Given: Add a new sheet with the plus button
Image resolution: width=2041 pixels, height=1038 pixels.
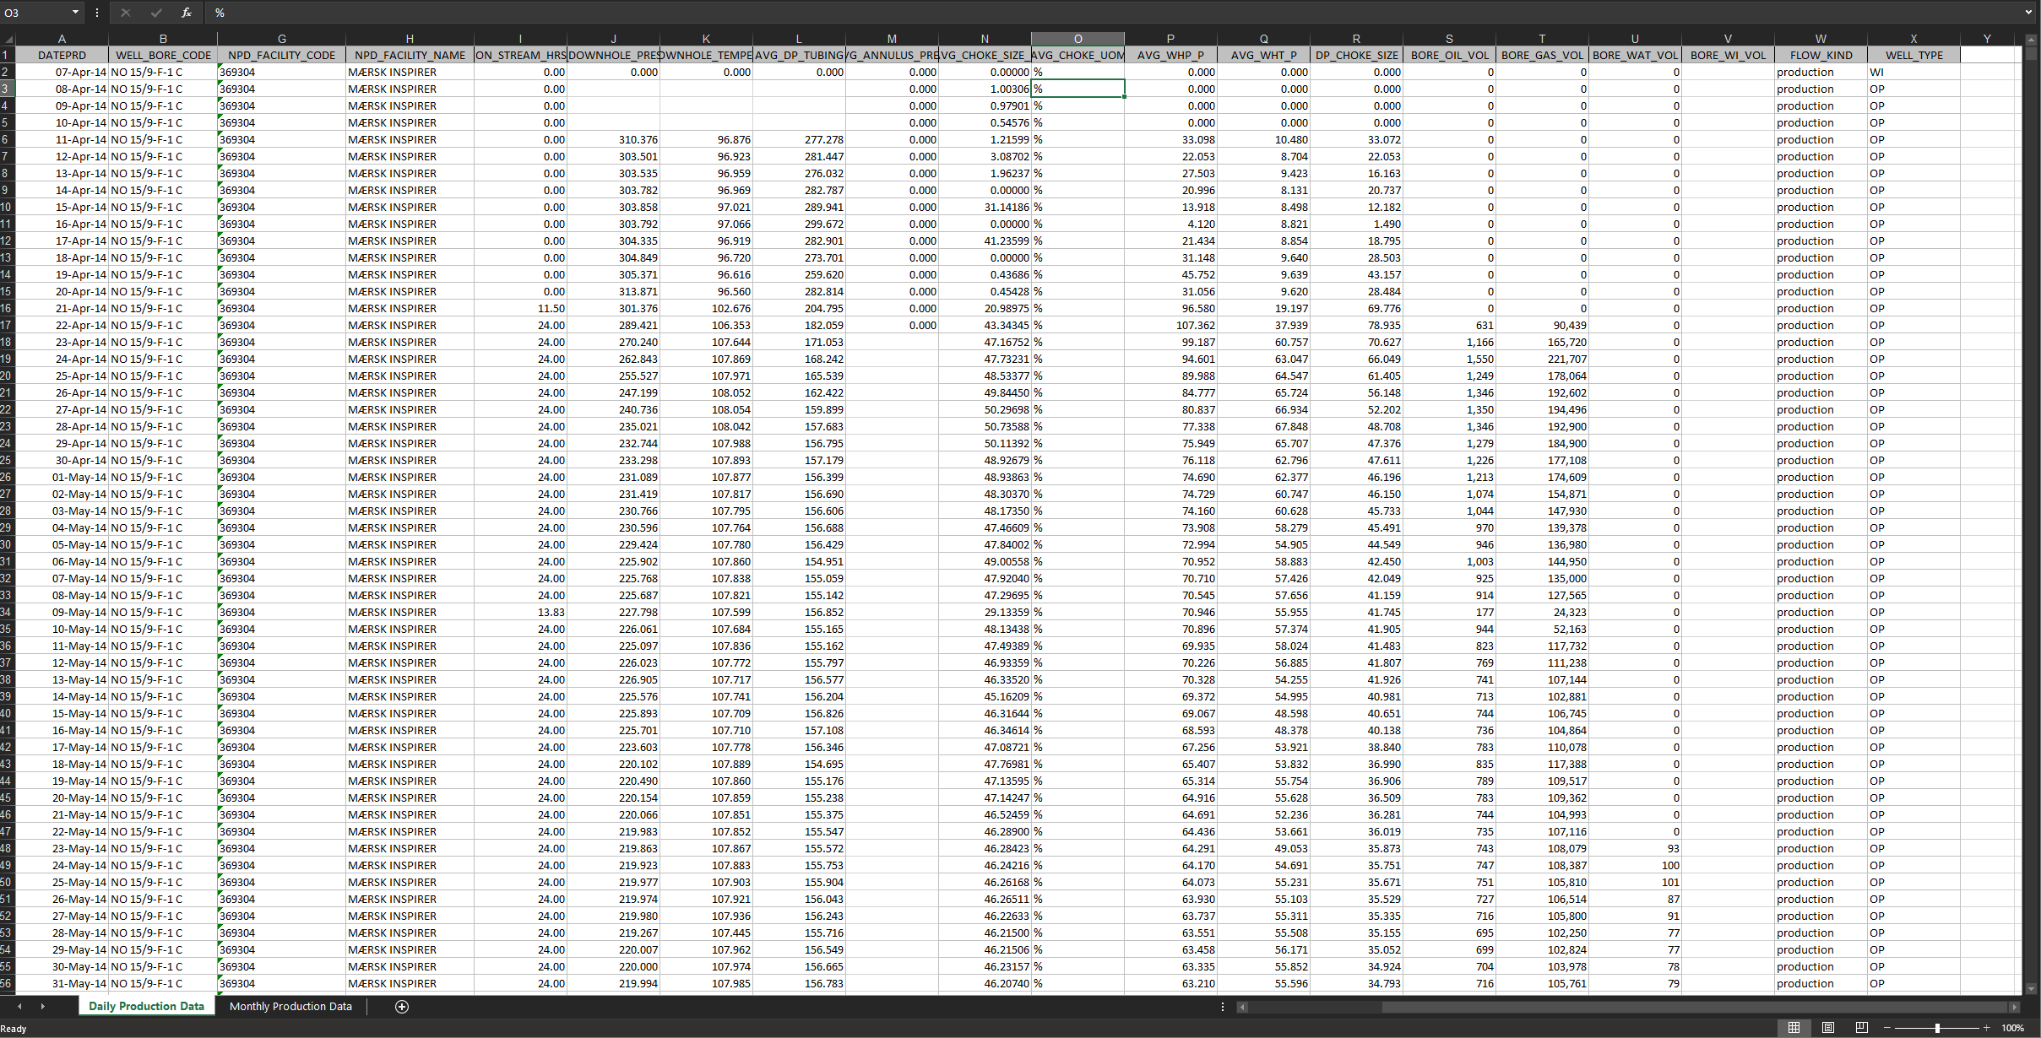Looking at the screenshot, I should pos(401,1006).
